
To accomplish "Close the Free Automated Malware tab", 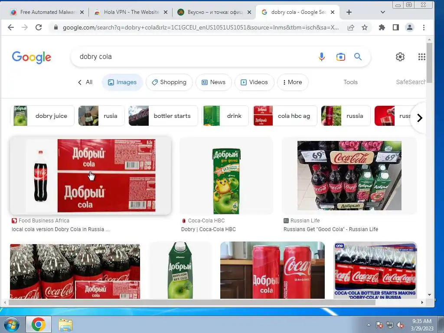I will point(82,12).
